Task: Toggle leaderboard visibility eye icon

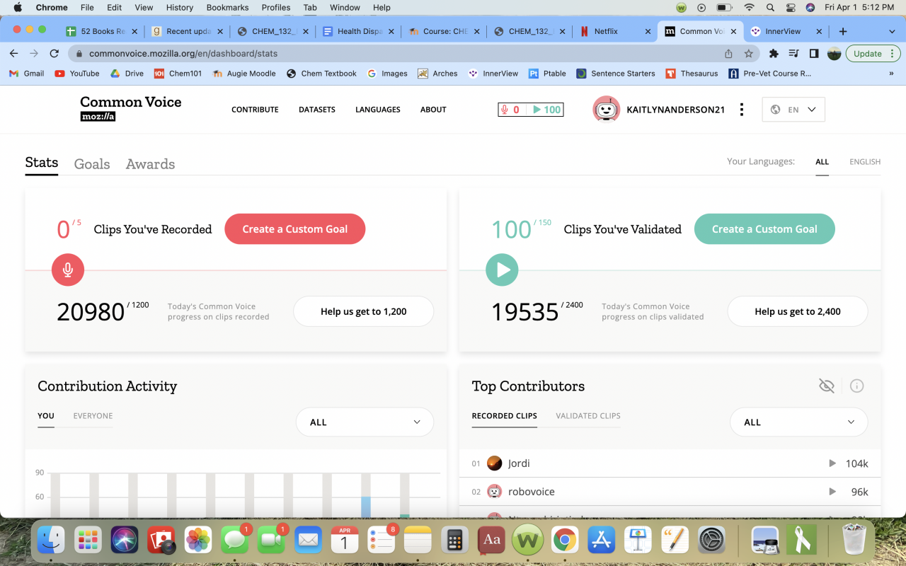Action: click(826, 386)
